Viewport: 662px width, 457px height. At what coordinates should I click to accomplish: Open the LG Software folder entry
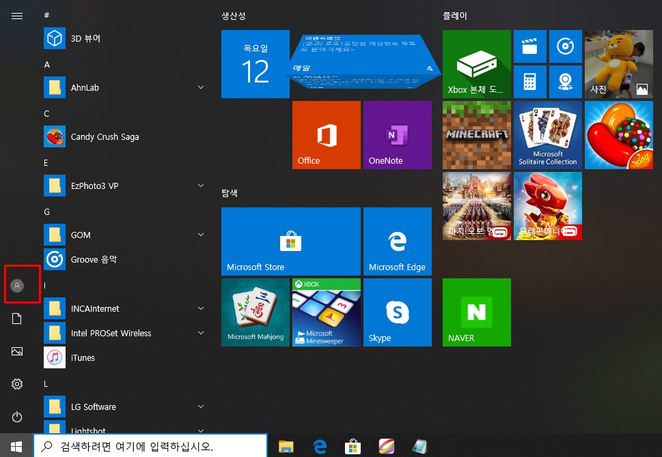(124, 407)
